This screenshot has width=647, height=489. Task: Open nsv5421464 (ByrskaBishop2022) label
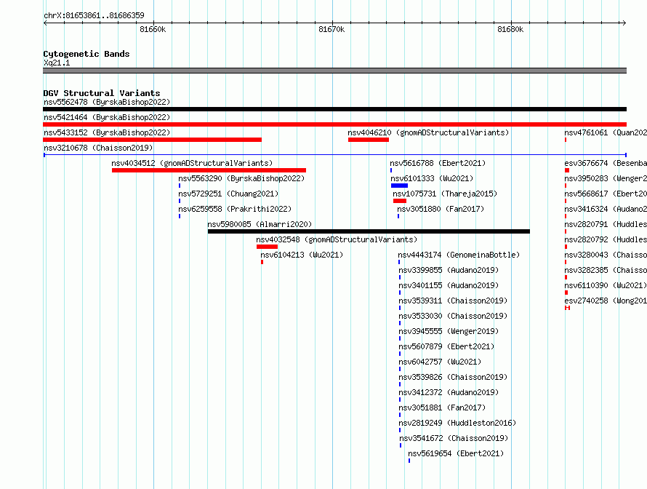[107, 117]
